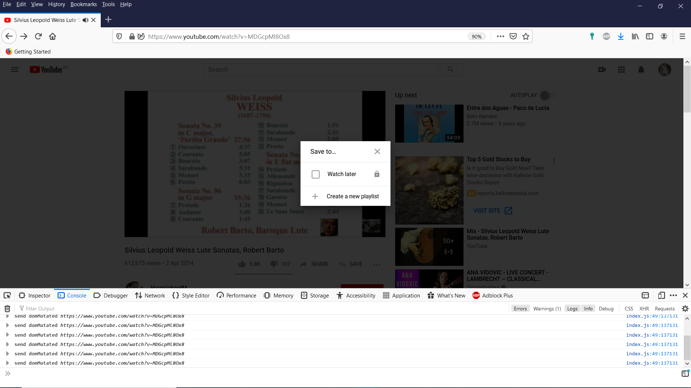Toggle the Autoplay switch
The image size is (691, 388).
547,95
